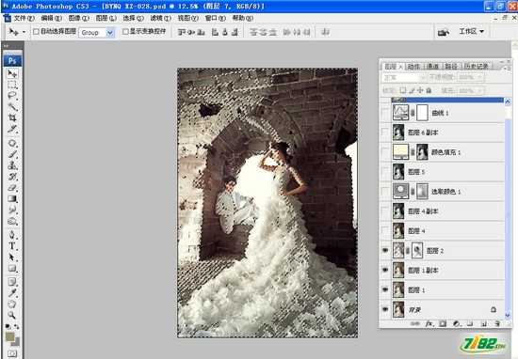This screenshot has width=518, height=359.
Task: Expand the layer blend mode dropdown
Action: tap(404, 77)
